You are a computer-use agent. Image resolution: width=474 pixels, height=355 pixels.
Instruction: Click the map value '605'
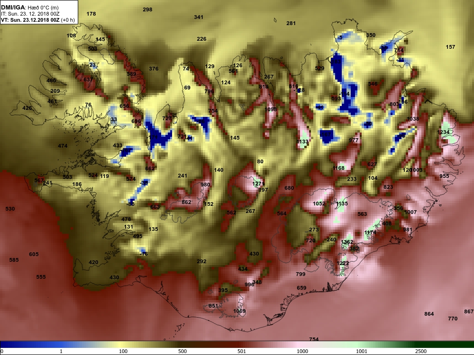(x=34, y=254)
